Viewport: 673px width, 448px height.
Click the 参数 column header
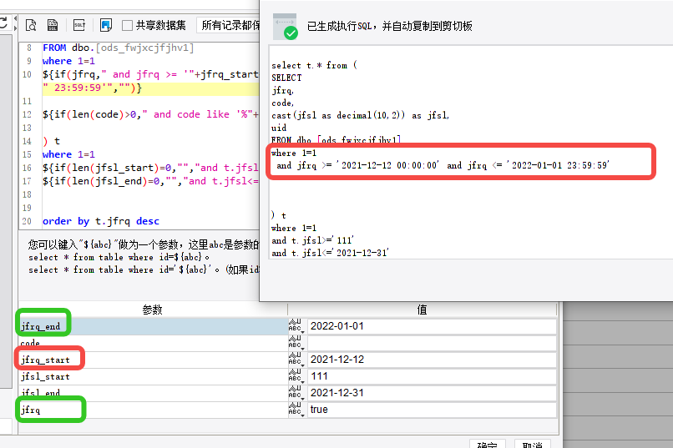pyautogui.click(x=153, y=310)
